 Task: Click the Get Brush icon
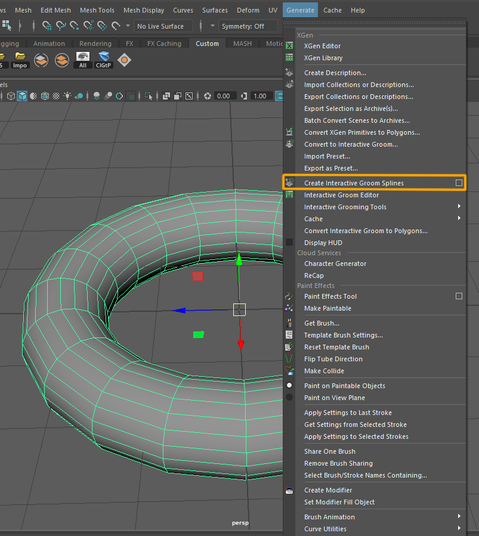289,323
